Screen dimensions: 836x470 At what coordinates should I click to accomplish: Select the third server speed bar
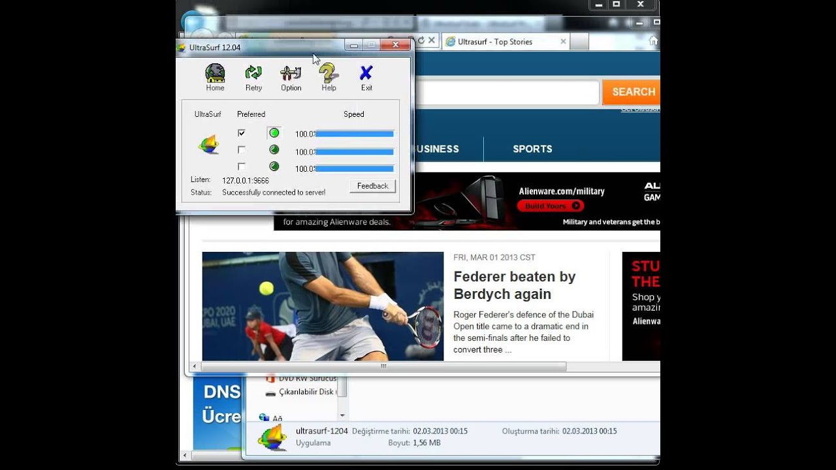click(x=355, y=168)
